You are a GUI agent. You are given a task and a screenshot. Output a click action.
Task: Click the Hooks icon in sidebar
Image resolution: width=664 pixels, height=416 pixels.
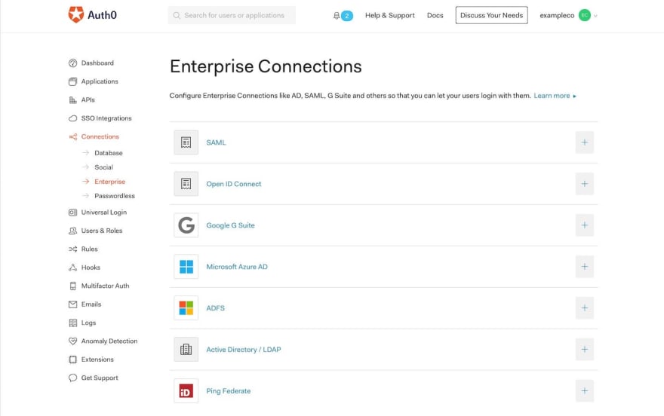click(x=73, y=268)
